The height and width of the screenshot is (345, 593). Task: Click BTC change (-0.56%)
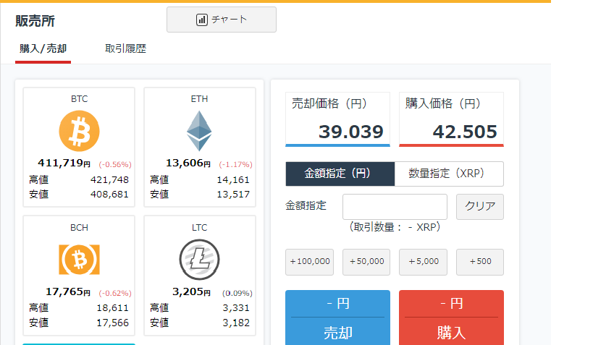click(115, 165)
